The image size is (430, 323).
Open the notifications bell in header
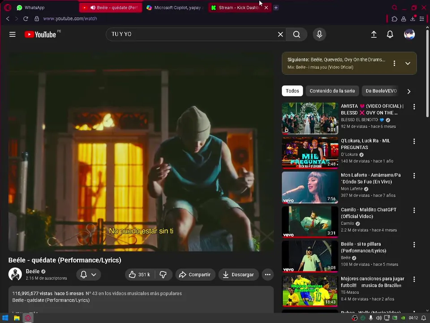390,35
